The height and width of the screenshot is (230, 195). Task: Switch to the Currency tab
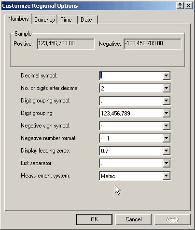click(x=44, y=20)
